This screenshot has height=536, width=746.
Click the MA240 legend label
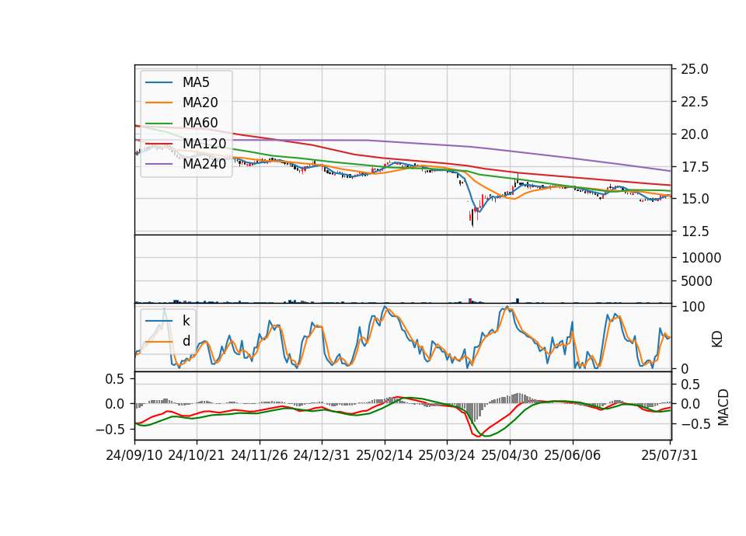(204, 164)
